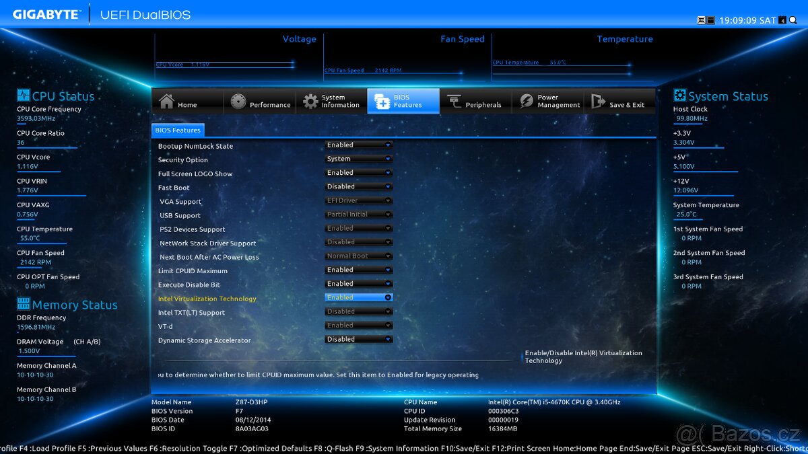Click the Performance gauge icon

click(x=238, y=102)
